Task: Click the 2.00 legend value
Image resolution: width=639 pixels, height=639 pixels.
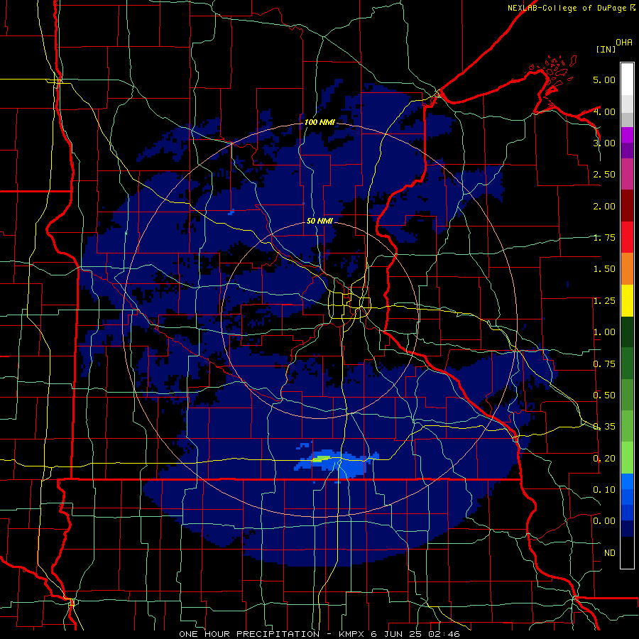Action: point(604,206)
